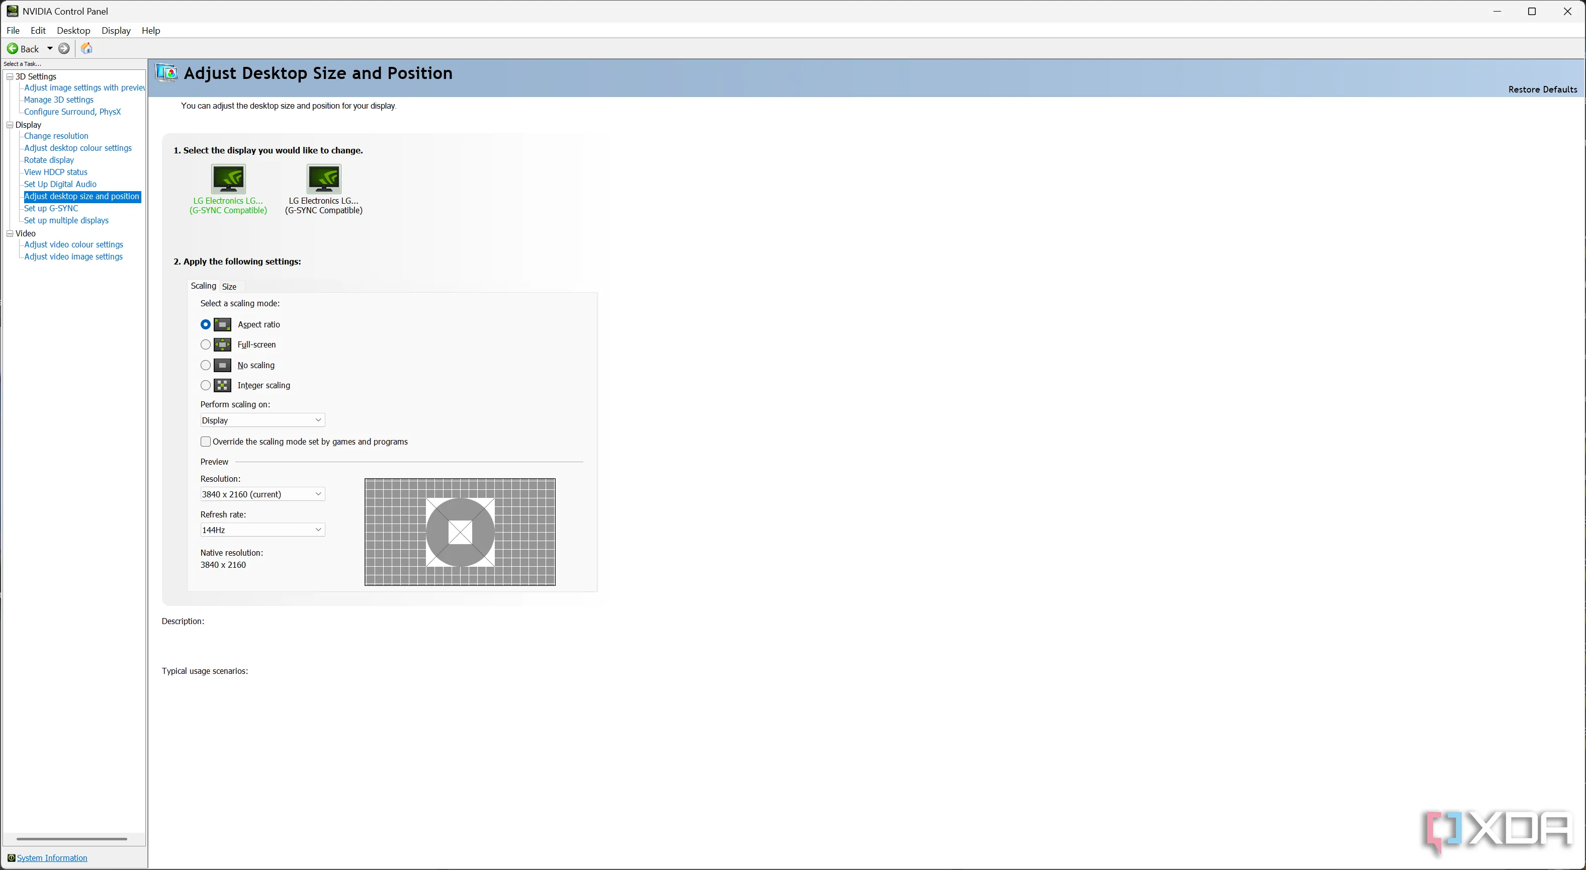Collapse the 3D Settings tree node

10,76
